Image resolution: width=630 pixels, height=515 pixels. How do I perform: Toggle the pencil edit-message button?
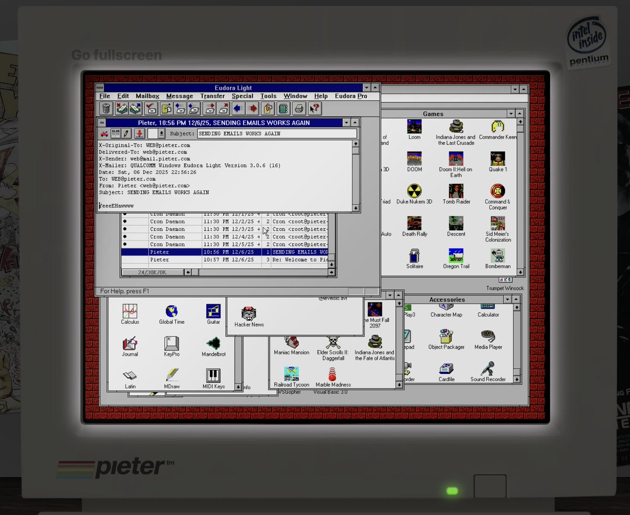click(126, 133)
